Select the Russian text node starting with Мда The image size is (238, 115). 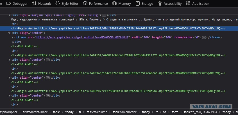[x=124, y=20]
